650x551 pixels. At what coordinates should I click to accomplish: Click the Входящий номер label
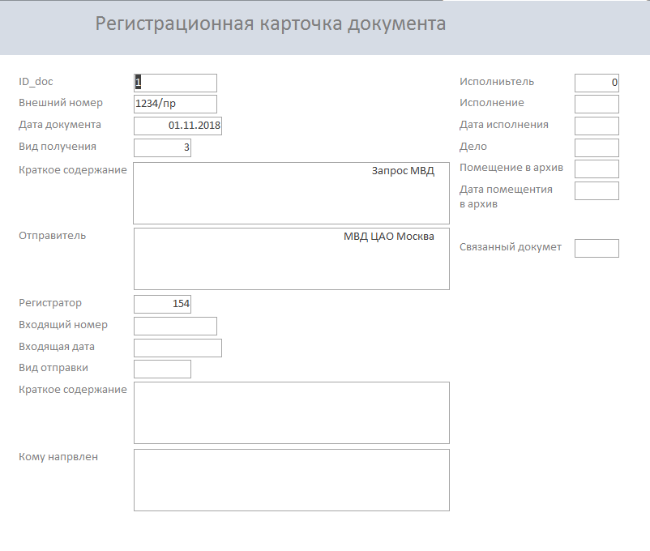[63, 325]
